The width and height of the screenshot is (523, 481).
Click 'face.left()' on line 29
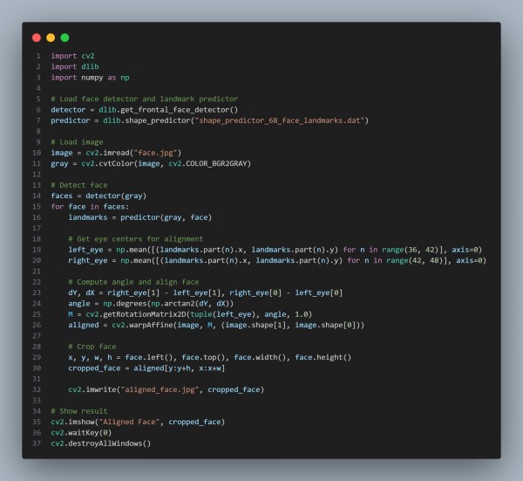click(151, 357)
